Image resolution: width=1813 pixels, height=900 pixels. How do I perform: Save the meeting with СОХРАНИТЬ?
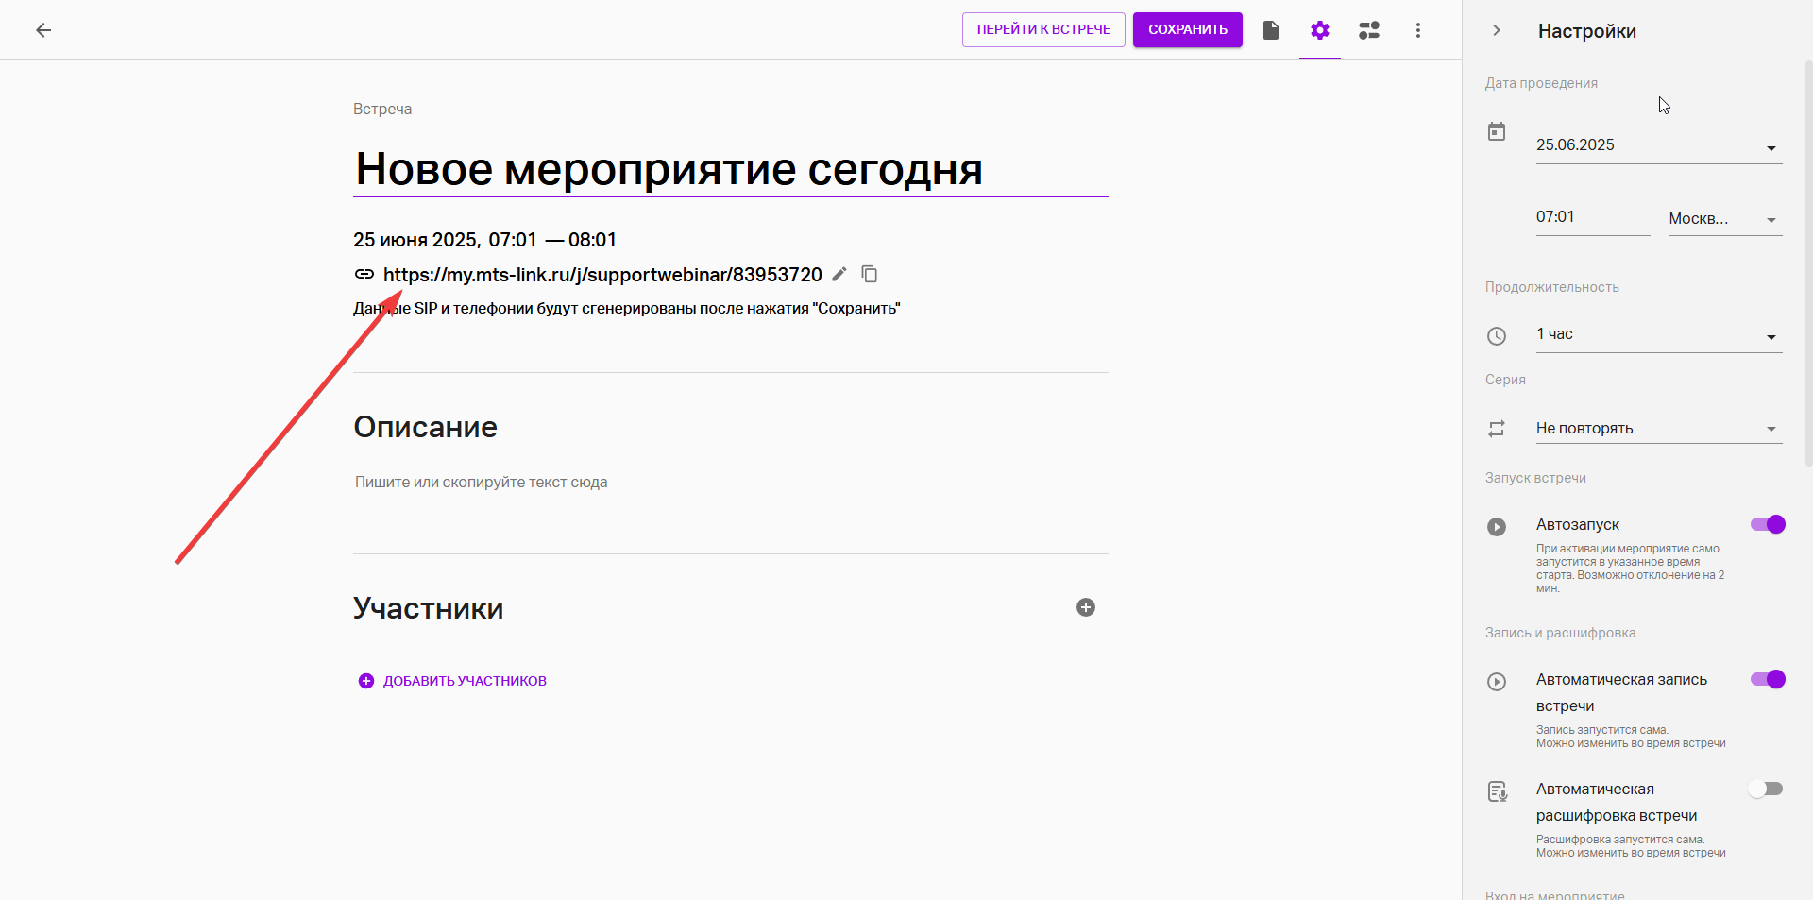click(x=1188, y=29)
